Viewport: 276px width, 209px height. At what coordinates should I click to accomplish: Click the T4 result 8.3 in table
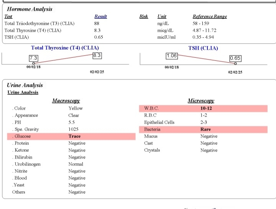tap(97, 30)
